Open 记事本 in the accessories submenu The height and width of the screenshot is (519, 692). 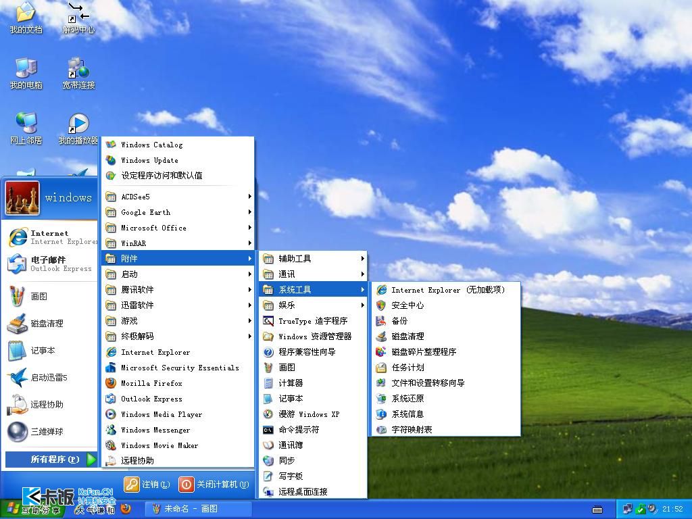pyautogui.click(x=313, y=399)
